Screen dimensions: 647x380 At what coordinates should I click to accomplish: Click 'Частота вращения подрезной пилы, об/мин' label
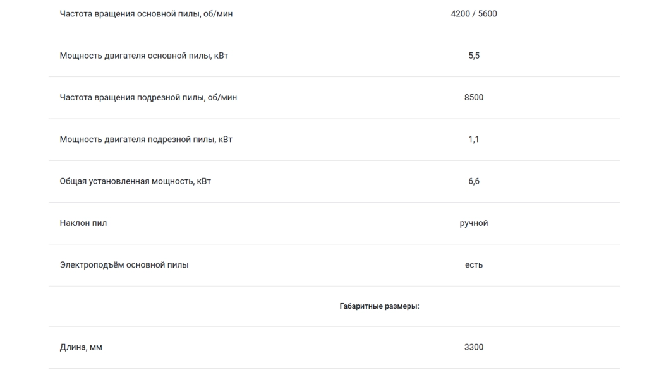coord(148,98)
